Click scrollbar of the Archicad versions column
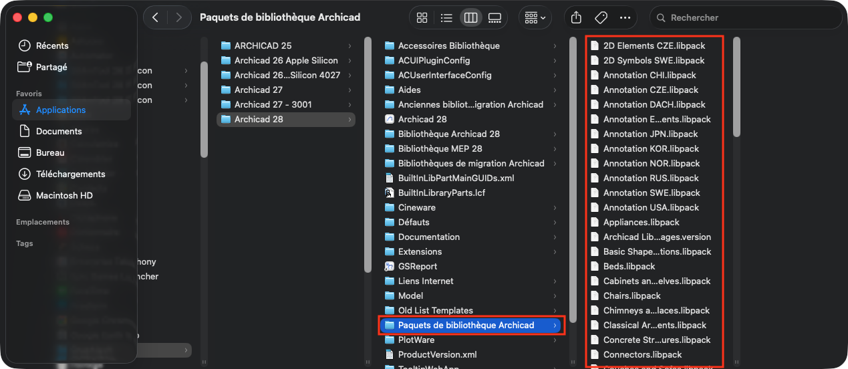This screenshot has height=369, width=848. (x=368, y=155)
